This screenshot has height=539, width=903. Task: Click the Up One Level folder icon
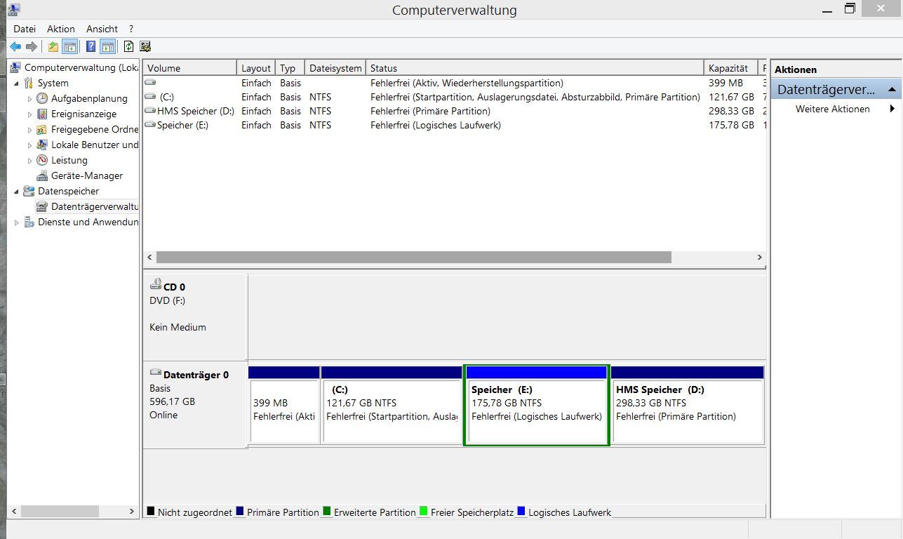pyautogui.click(x=53, y=47)
